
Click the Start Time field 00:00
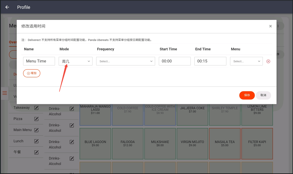coord(175,61)
